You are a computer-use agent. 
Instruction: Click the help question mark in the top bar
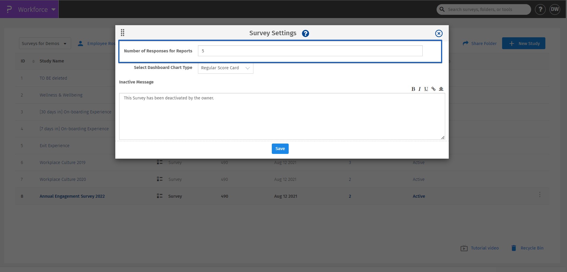pos(540,9)
